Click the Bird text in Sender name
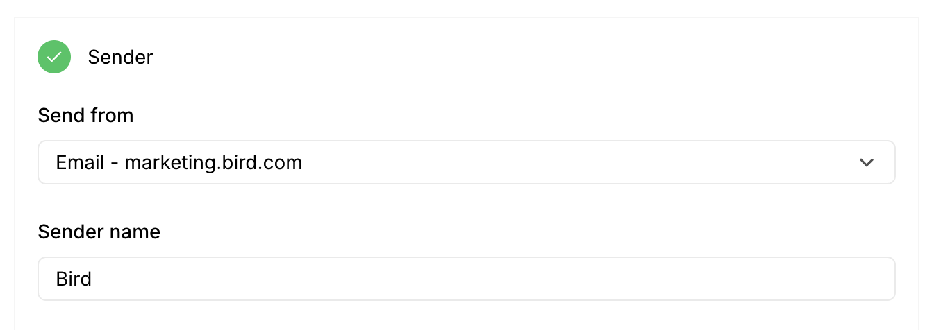The width and height of the screenshot is (932, 330). tap(74, 279)
